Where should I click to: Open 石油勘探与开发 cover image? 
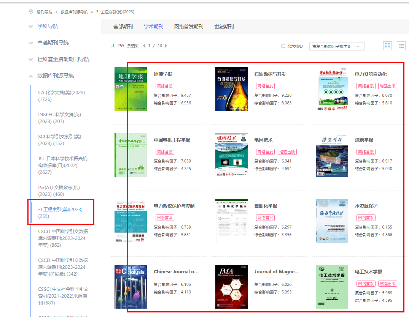(231, 89)
